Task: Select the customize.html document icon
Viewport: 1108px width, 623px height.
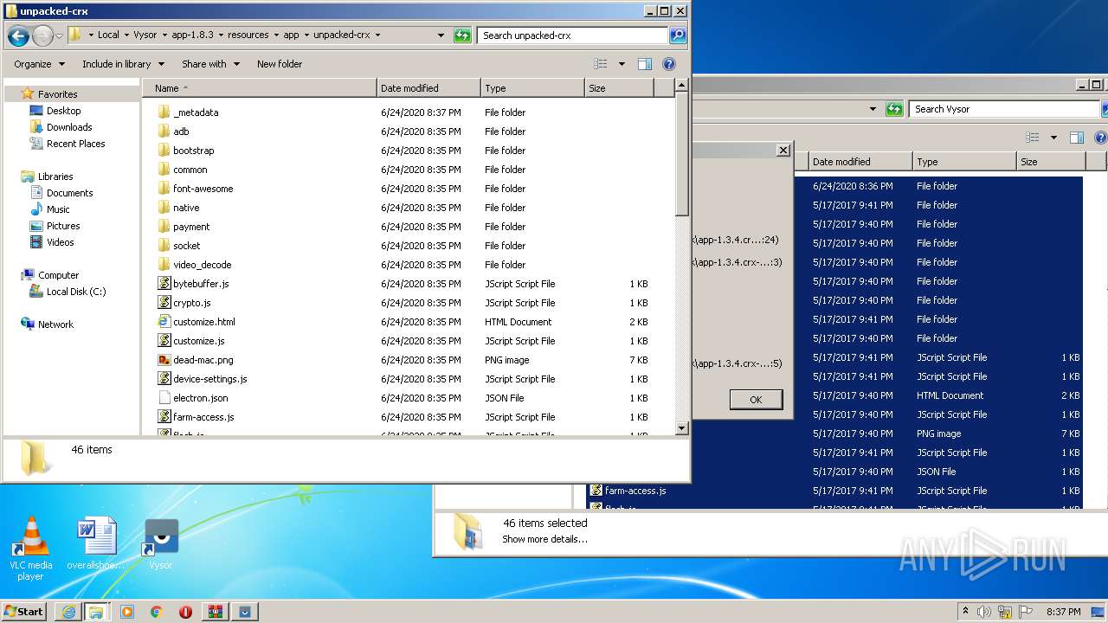Action: (164, 322)
